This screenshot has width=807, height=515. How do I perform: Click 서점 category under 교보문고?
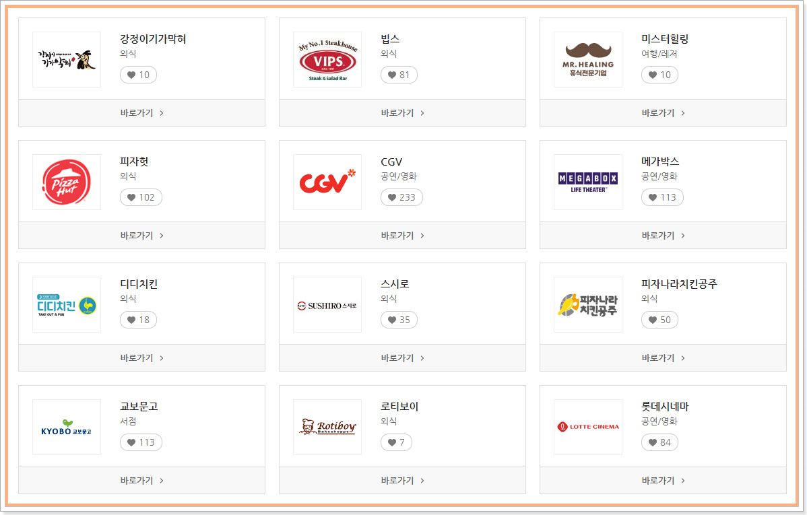coord(128,421)
